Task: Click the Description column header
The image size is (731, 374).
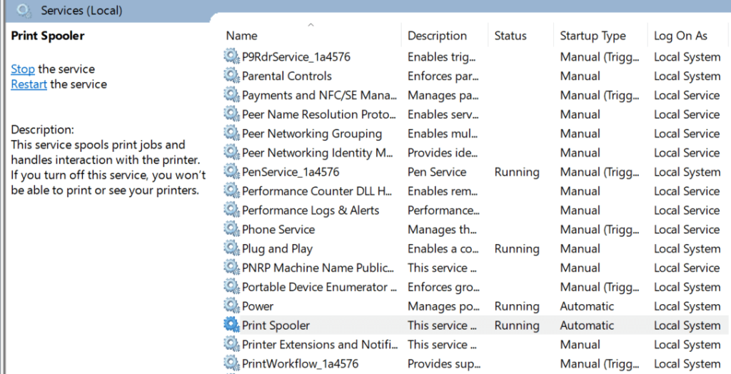Action: coord(437,36)
